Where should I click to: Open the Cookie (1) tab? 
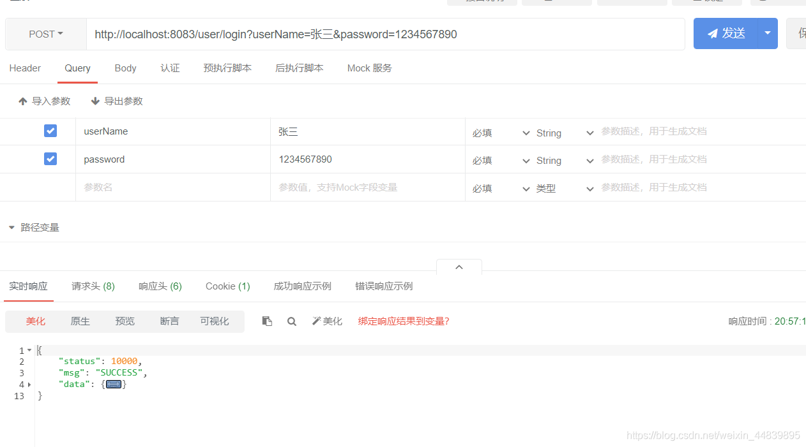[x=228, y=286]
